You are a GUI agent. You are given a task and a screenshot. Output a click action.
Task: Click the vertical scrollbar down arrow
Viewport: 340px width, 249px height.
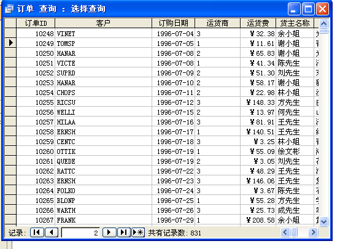pos(323,221)
